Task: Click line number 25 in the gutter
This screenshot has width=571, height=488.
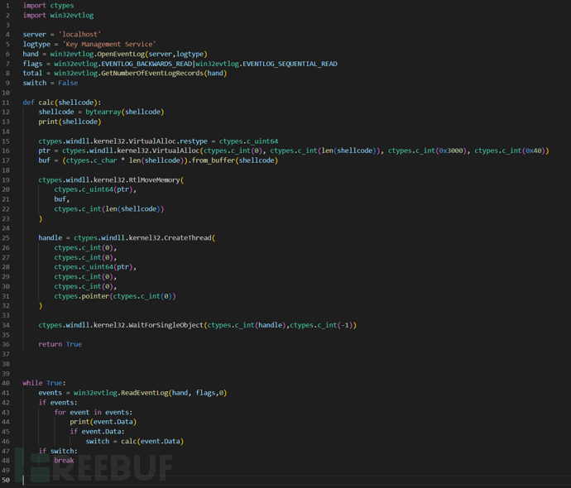Action: pyautogui.click(x=6, y=237)
